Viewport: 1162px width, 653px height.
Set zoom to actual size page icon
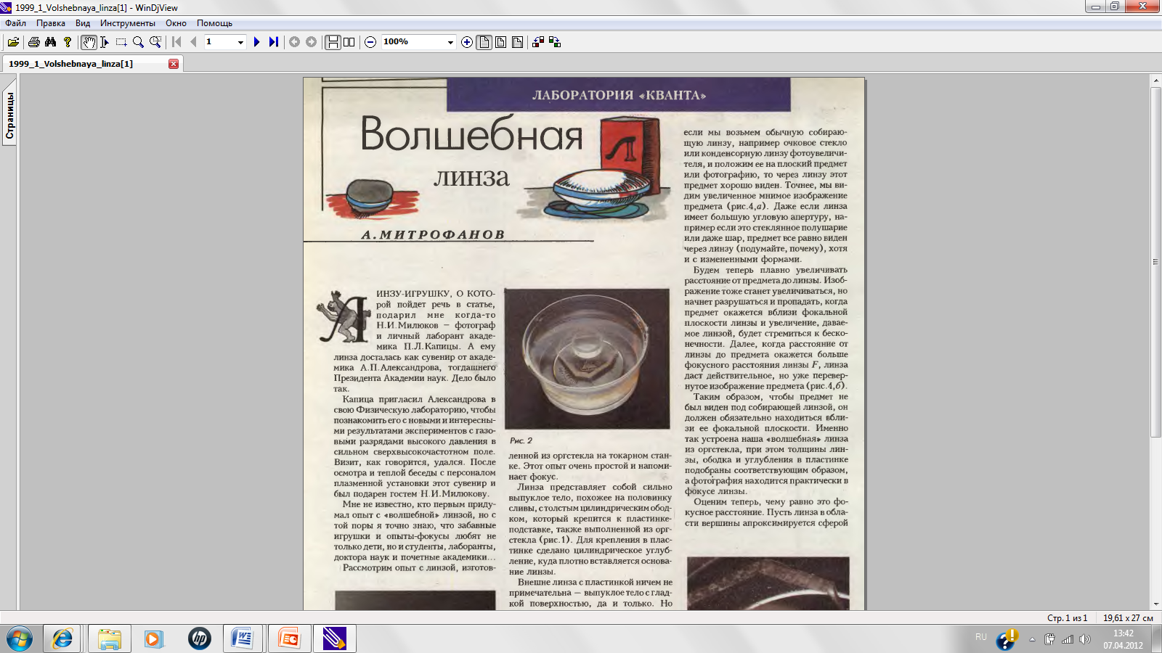pyautogui.click(x=484, y=42)
